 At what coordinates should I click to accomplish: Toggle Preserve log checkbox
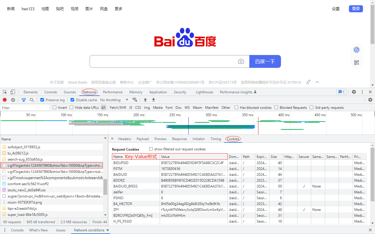(x=42, y=100)
